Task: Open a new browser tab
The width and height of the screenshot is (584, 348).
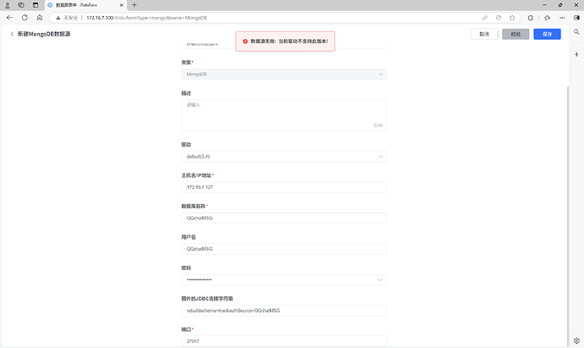Action: (x=134, y=5)
